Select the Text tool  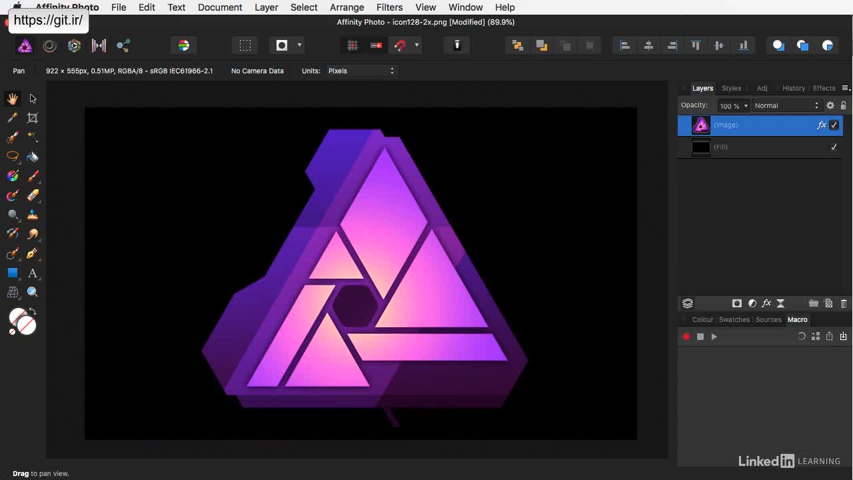click(x=32, y=273)
